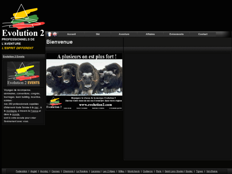Follow the 'montagne' link in sidebar
This screenshot has width=232, height=174.
click(11, 111)
